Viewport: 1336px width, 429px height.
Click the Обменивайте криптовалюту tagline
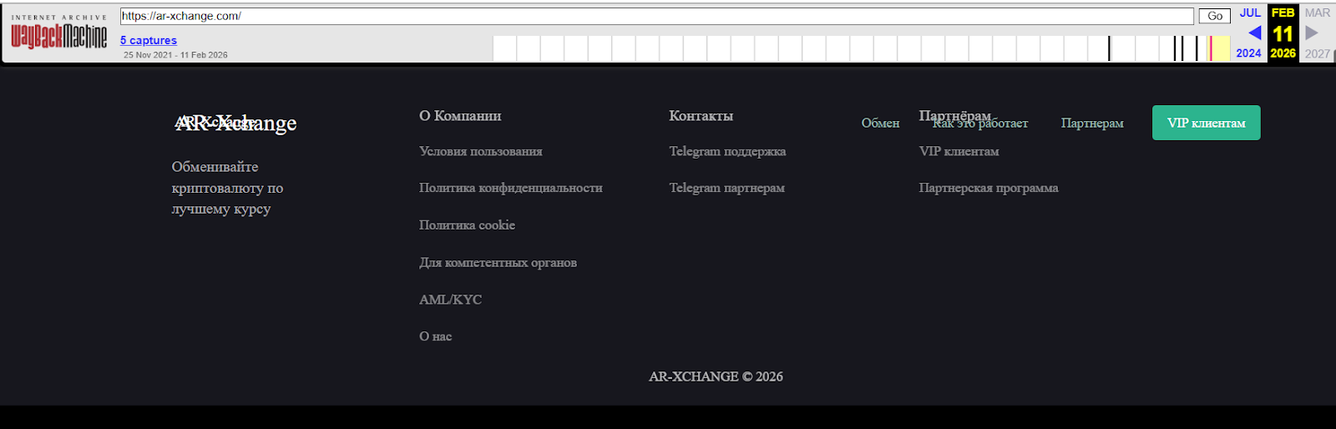(x=227, y=188)
